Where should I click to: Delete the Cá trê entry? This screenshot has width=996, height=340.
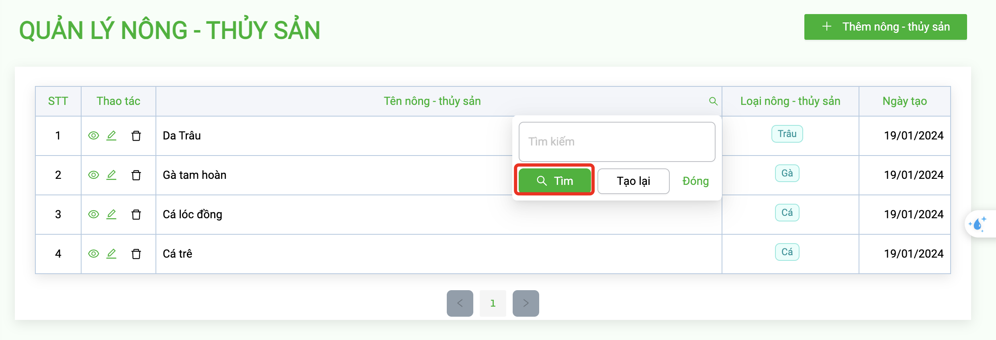coord(136,254)
